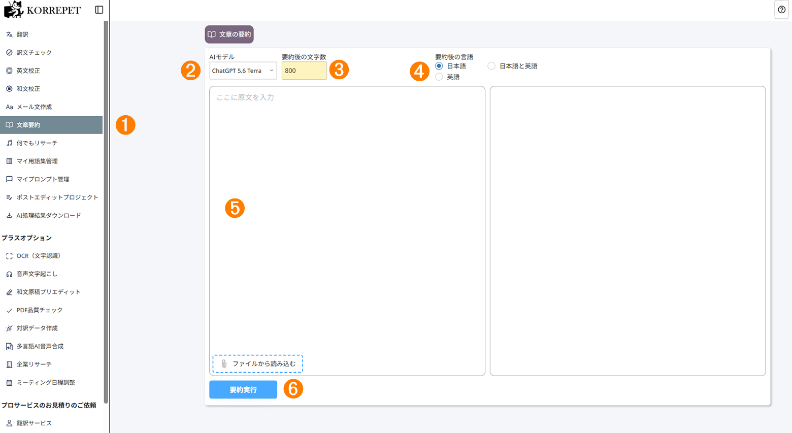The image size is (792, 433).
Task: Click the 要約後の文字数 field showing 800
Action: point(304,71)
